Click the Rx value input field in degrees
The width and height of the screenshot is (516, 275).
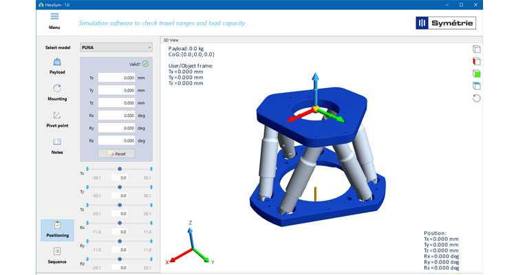click(116, 115)
